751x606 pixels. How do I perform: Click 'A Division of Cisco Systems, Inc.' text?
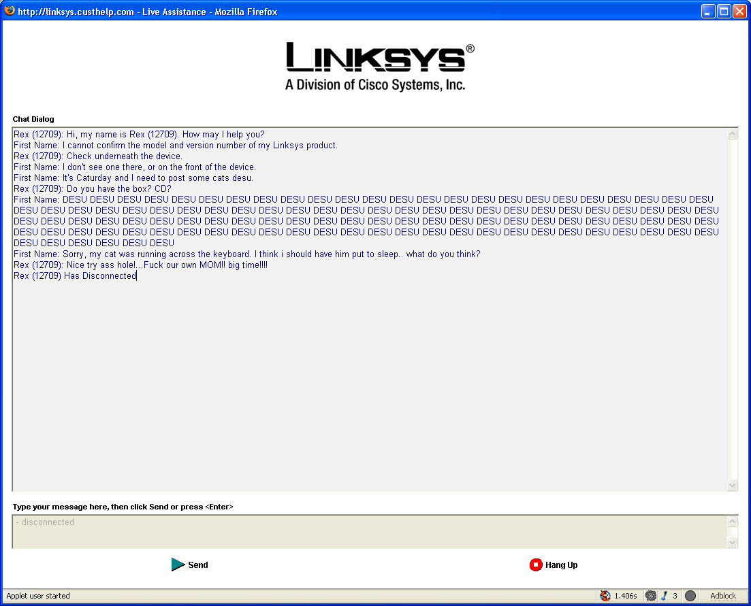pos(375,84)
